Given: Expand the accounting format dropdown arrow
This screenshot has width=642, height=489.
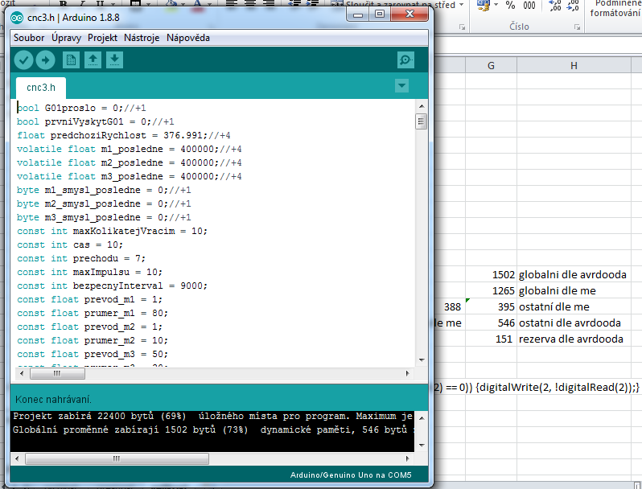Looking at the screenshot, I should (x=496, y=5).
